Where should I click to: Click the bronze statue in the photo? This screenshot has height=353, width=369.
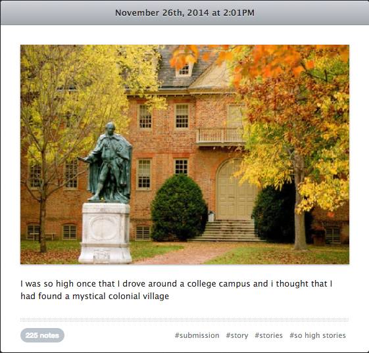tap(109, 162)
